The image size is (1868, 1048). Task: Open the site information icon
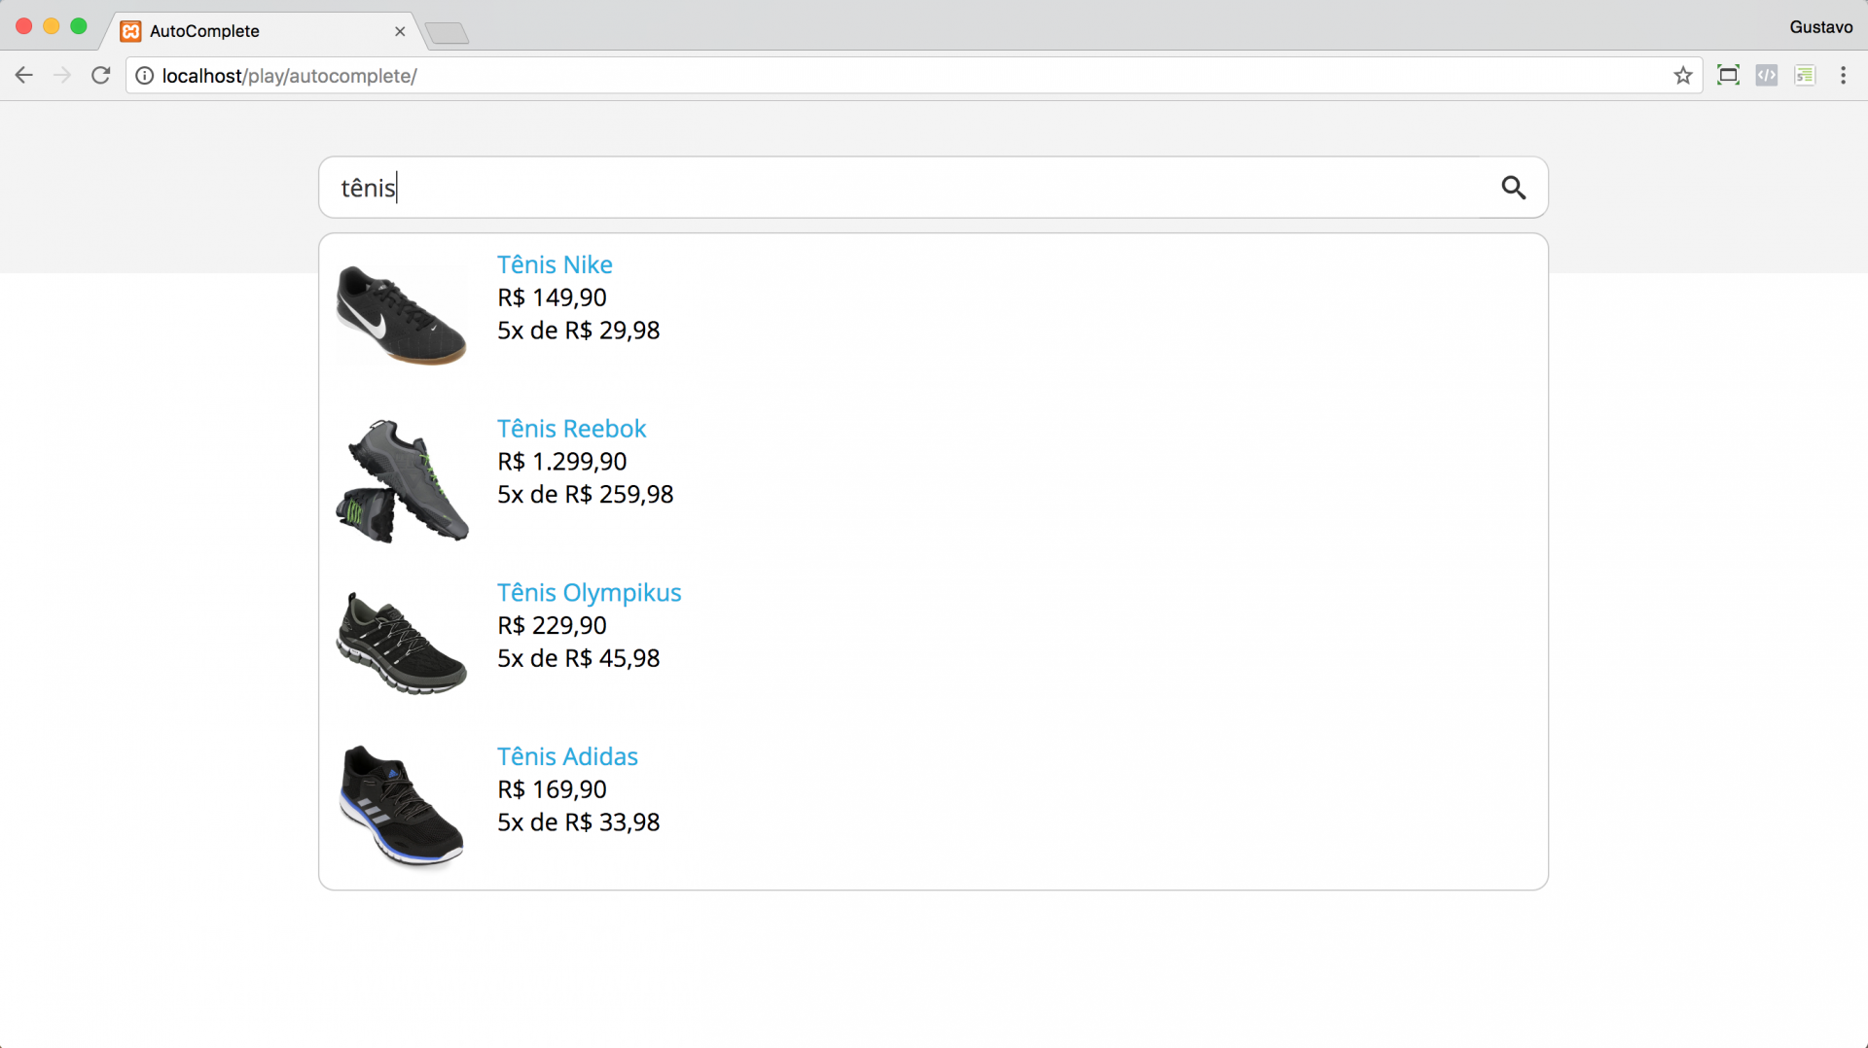click(144, 76)
